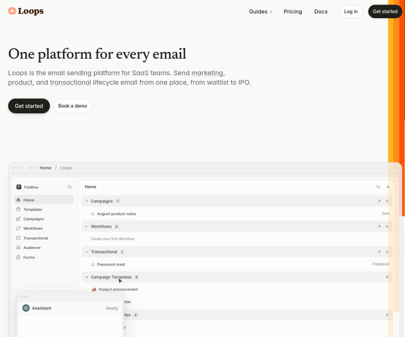Collapse the Campaign Templates section chevron
Image resolution: width=405 pixels, height=337 pixels.
tap(87, 277)
